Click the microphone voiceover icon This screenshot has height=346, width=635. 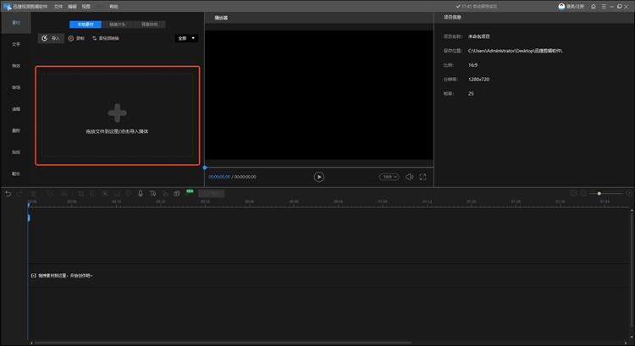click(140, 194)
